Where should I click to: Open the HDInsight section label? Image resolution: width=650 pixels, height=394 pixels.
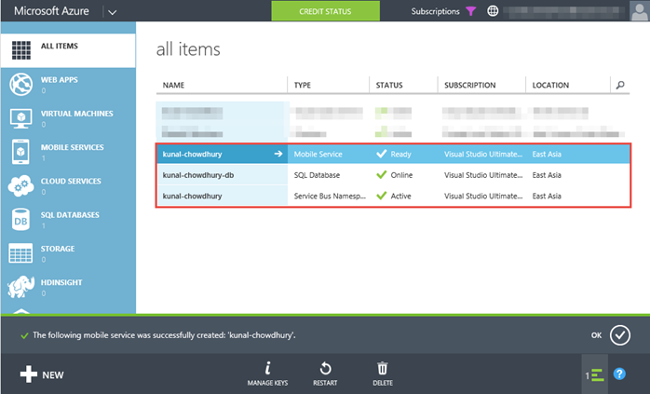[61, 282]
